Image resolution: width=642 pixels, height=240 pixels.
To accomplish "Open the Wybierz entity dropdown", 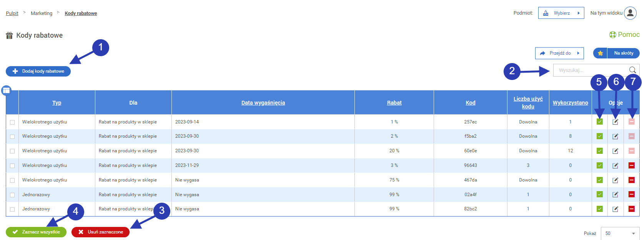I will pos(561,13).
